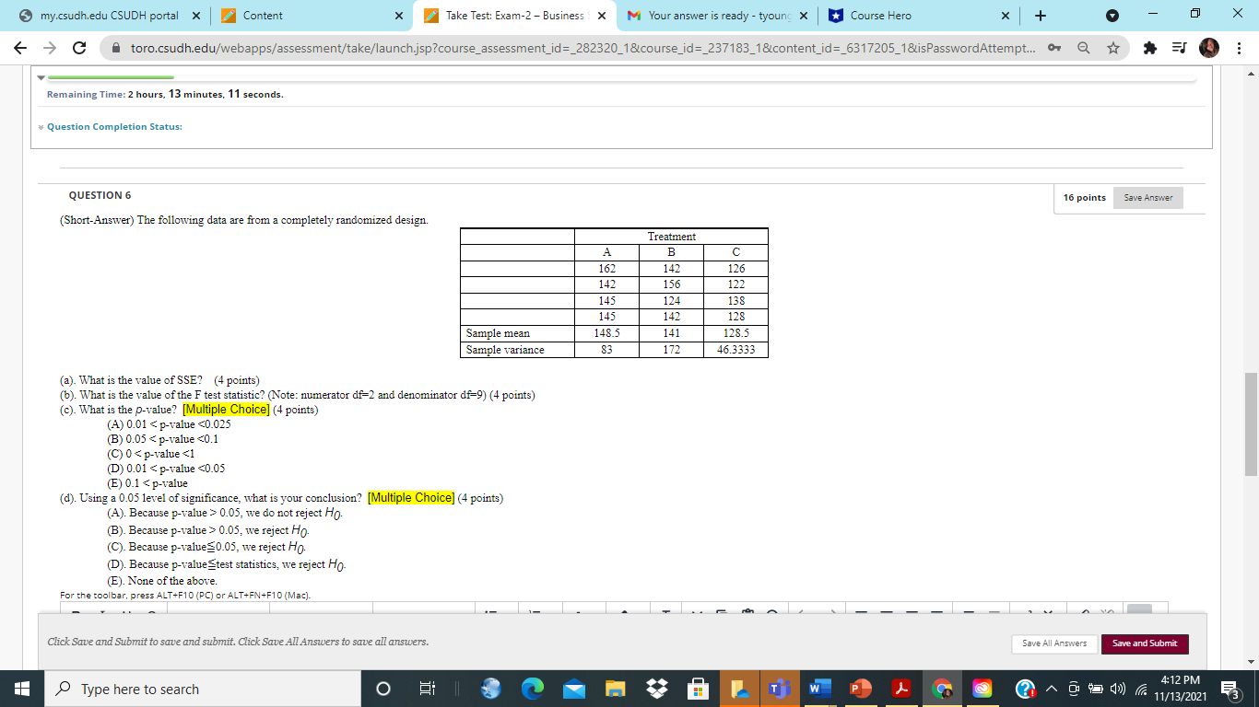
Task: Open Dropbox from the taskbar
Action: tap(657, 689)
